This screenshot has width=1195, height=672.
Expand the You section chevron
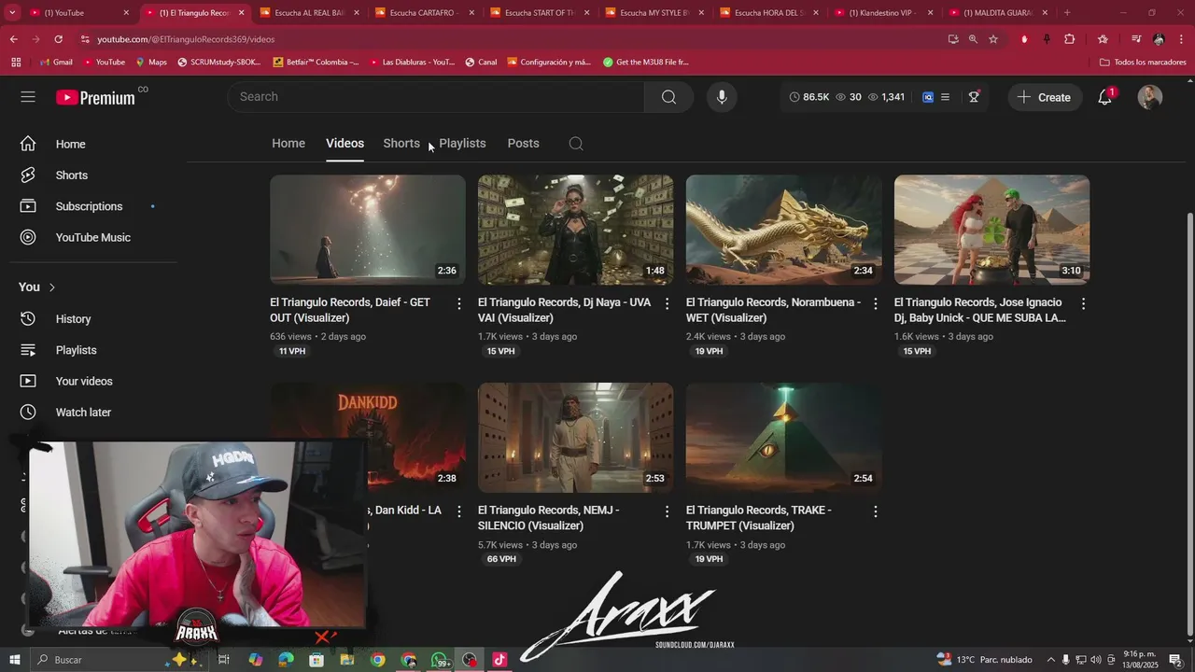52,287
